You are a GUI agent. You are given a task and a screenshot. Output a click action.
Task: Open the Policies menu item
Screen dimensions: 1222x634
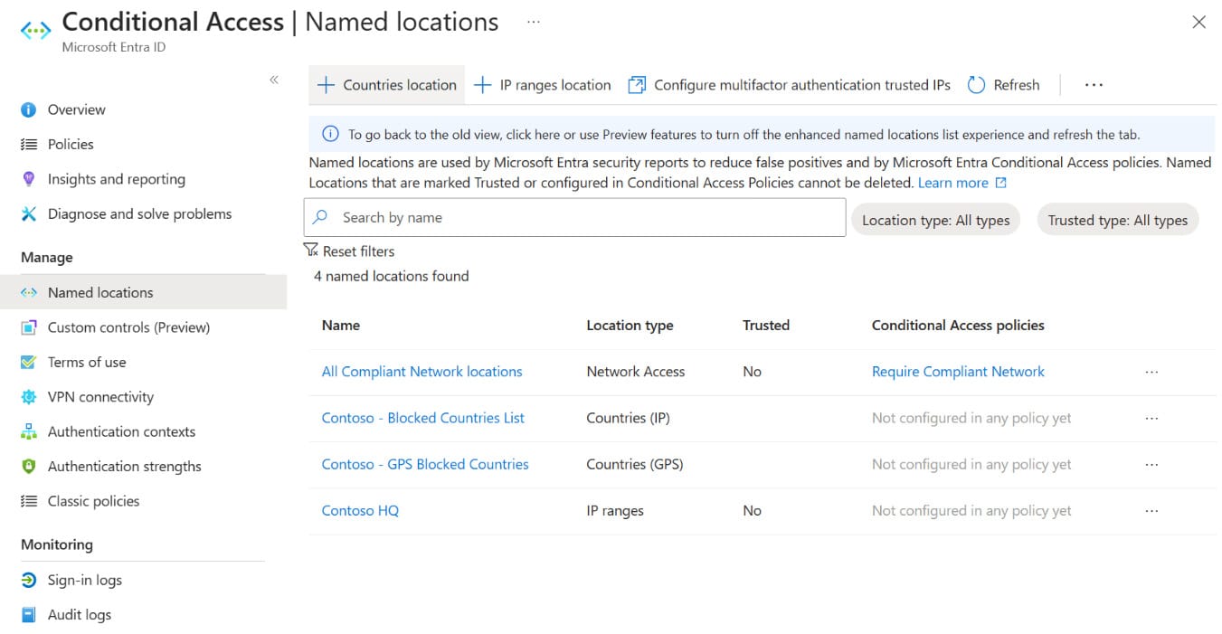coord(71,145)
